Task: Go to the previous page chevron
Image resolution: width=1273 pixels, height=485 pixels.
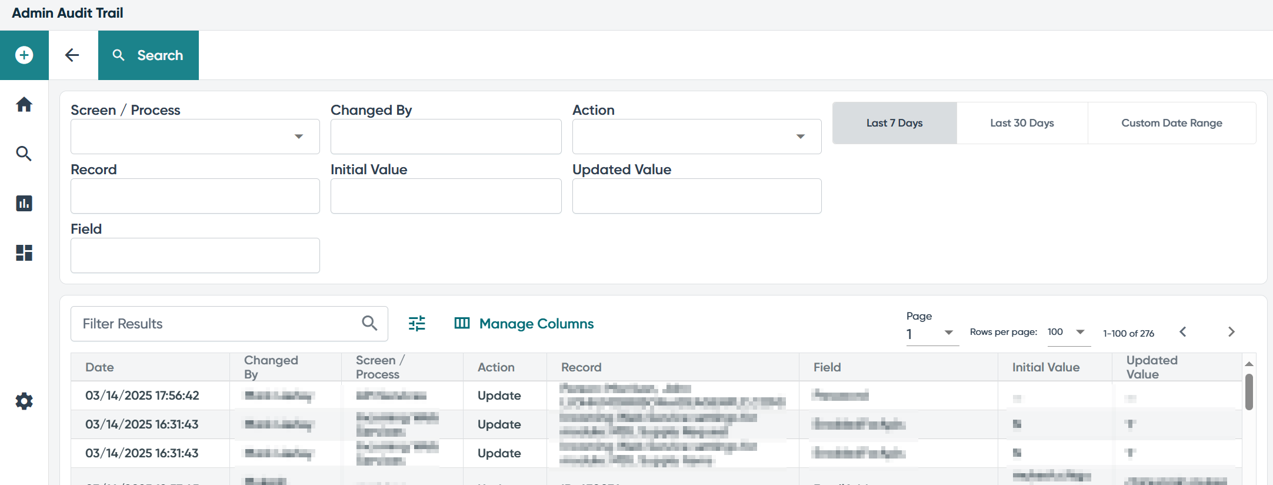Action: (1183, 332)
